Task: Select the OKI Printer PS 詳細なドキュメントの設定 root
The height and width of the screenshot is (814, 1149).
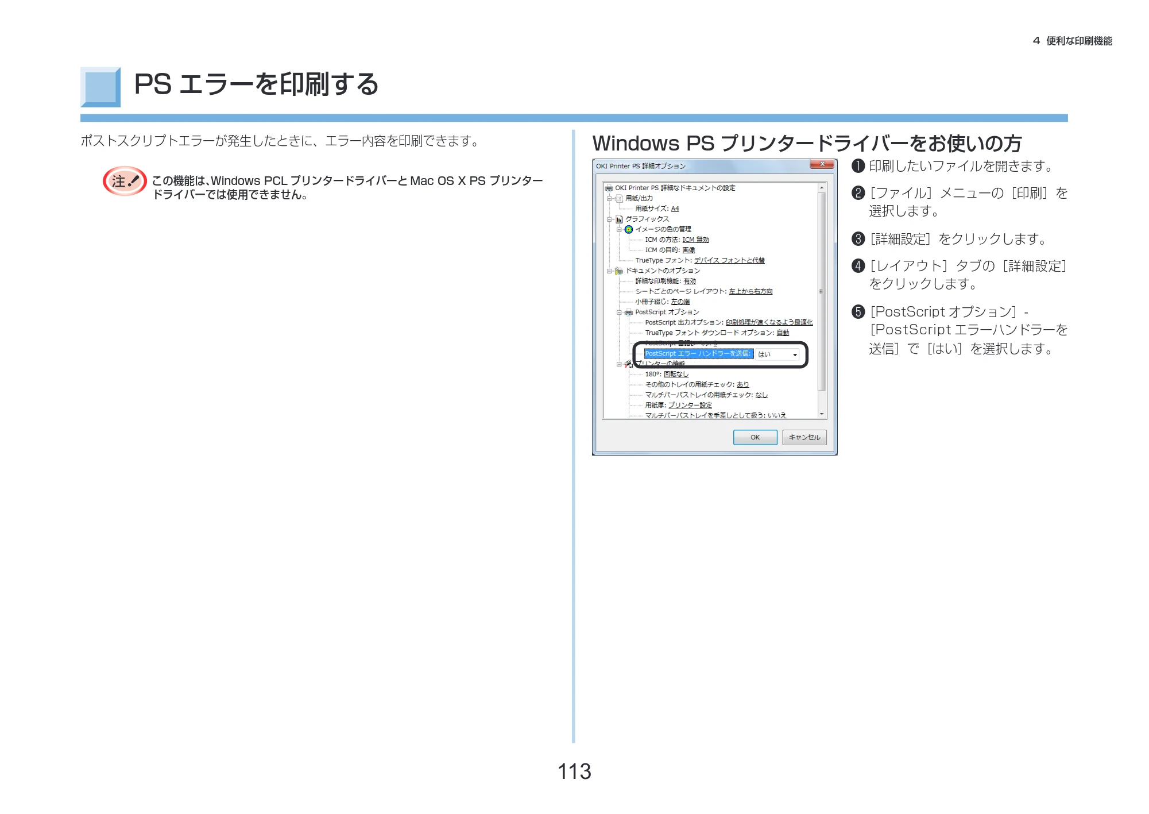Action: tap(675, 188)
